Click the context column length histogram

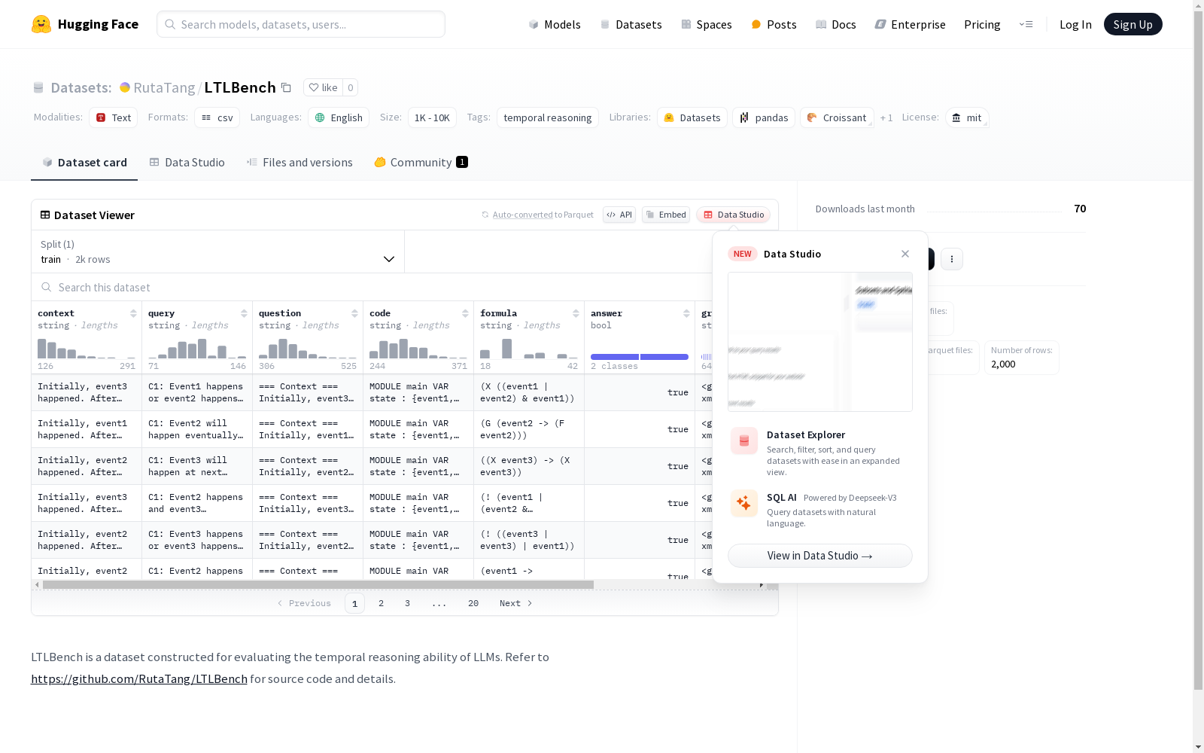click(x=87, y=348)
